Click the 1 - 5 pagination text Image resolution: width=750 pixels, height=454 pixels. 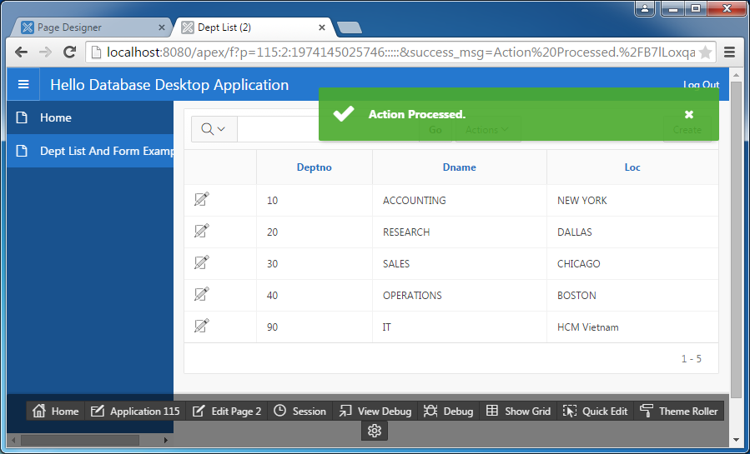point(691,358)
